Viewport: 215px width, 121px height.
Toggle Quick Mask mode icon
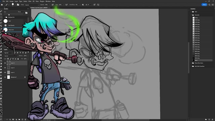pos(1,117)
